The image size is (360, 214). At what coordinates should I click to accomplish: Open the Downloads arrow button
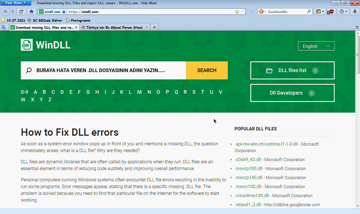pos(355,12)
